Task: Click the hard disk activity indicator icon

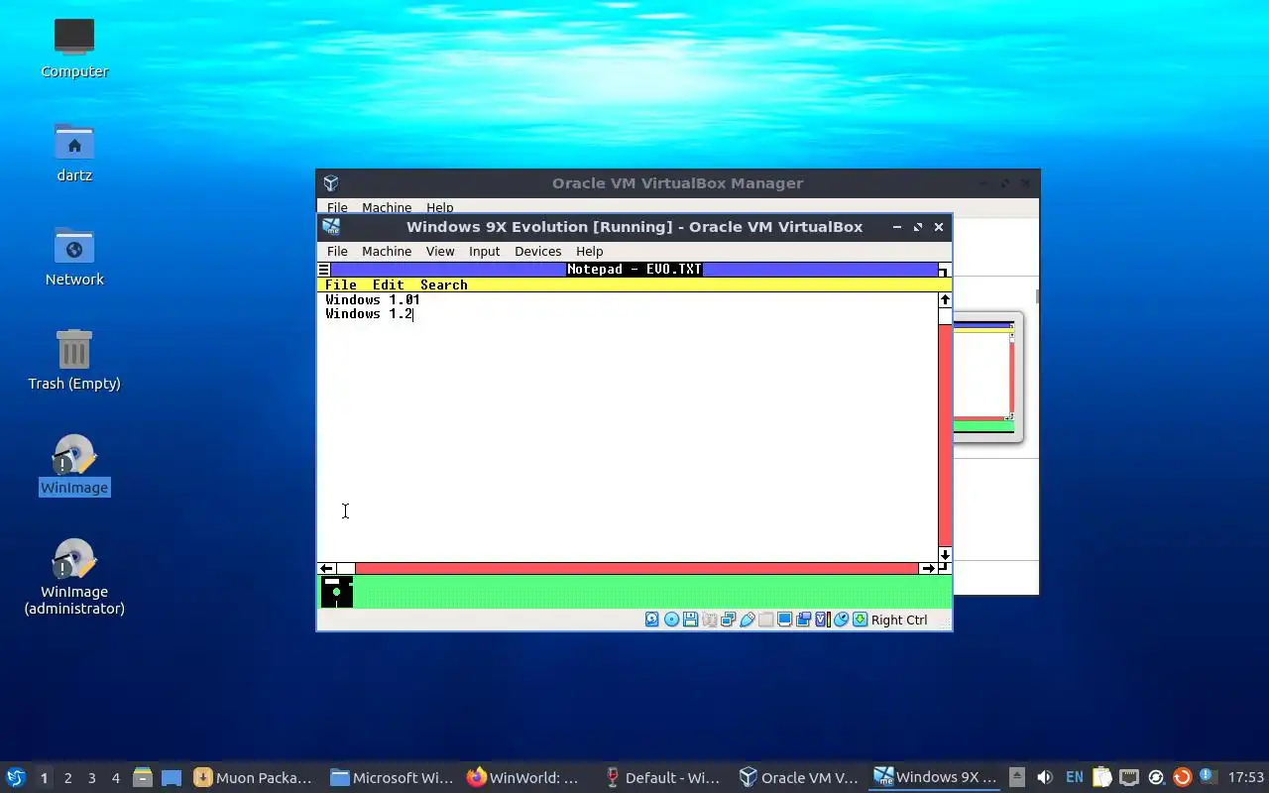Action: (651, 620)
